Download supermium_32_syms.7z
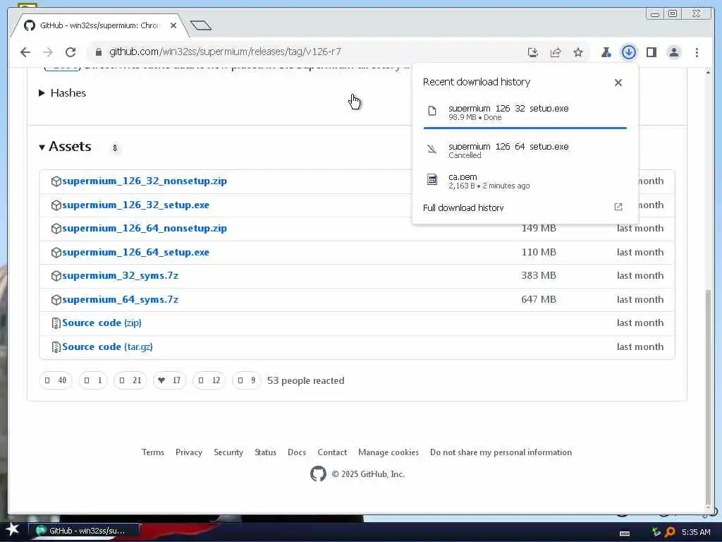The image size is (722, 542). coord(120,276)
